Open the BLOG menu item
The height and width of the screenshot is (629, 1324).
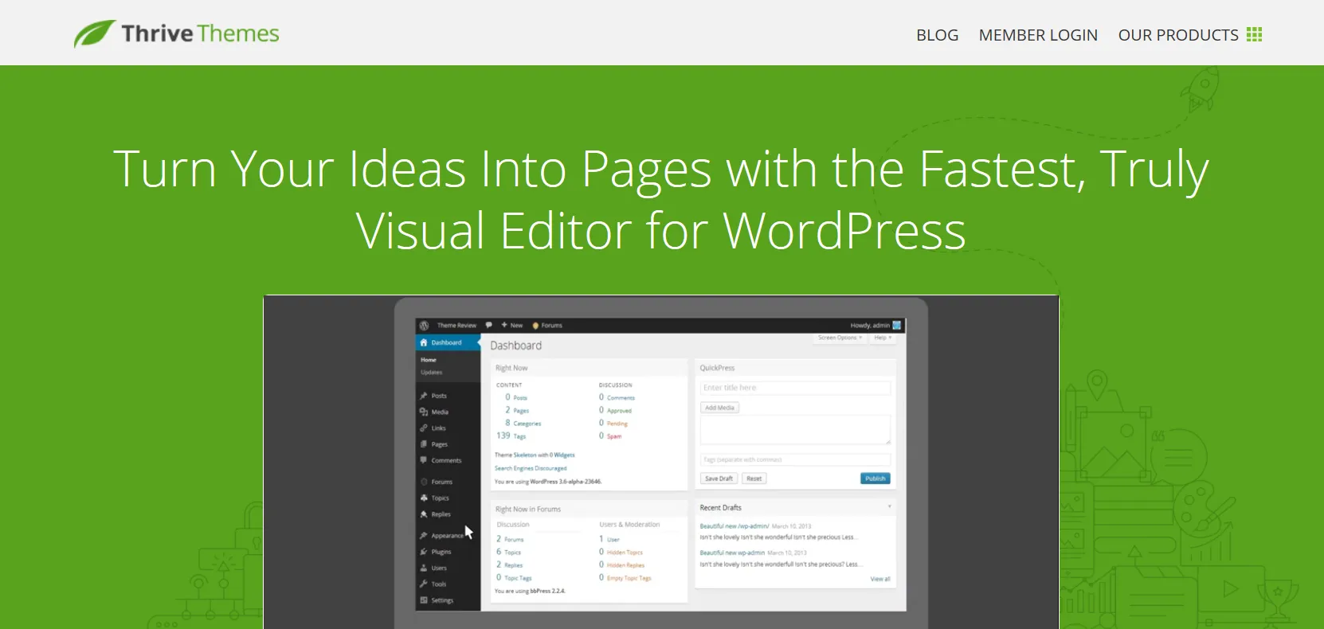click(938, 35)
